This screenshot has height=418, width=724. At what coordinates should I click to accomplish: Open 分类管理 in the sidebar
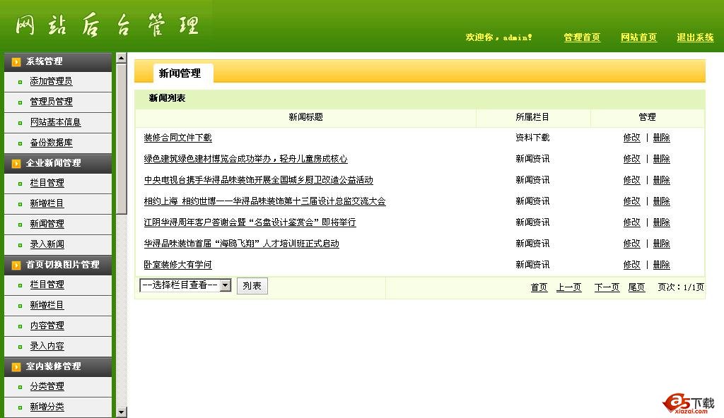coord(47,386)
